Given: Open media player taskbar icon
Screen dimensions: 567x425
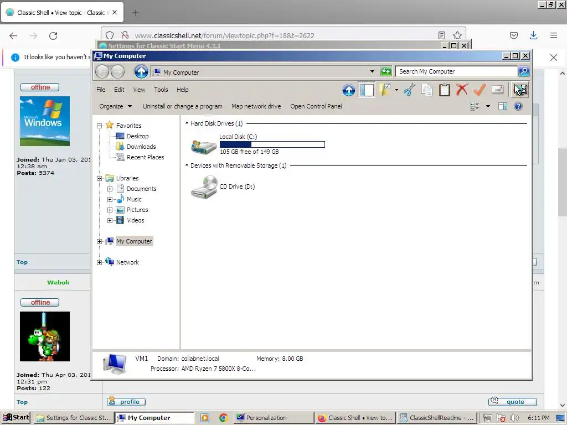Looking at the screenshot, I should point(205,418).
